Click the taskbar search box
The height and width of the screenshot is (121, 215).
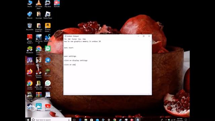click(51, 120)
